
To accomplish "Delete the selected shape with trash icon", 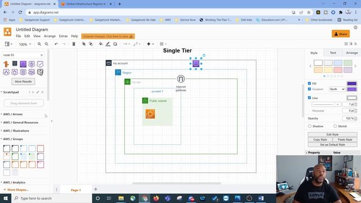I will [74, 44].
